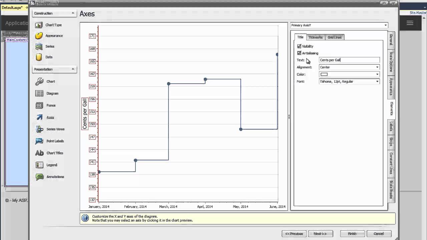Viewport: 427px width, 240px height.
Task: Open the Series page icon
Action: point(39,46)
